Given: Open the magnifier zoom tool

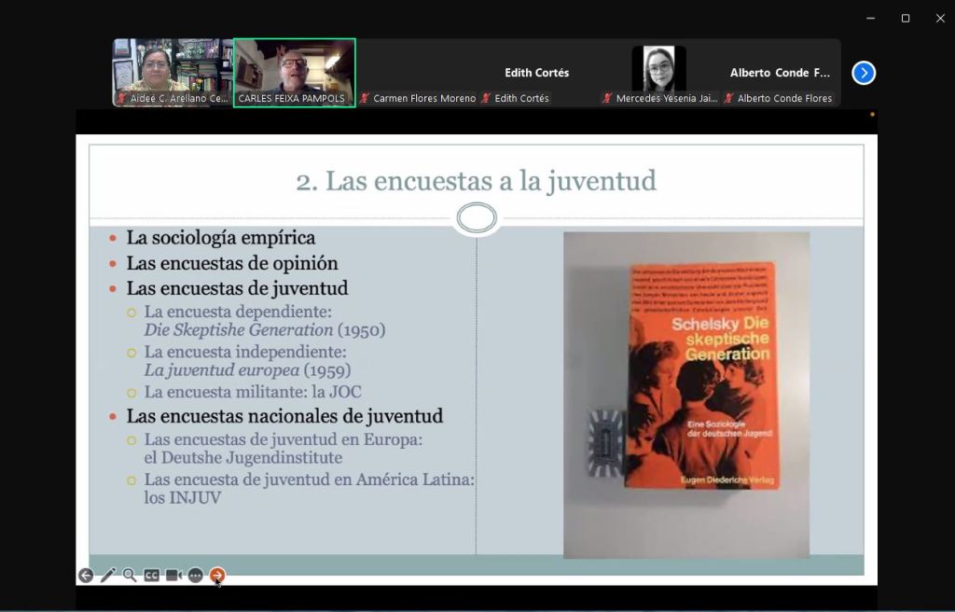Looking at the screenshot, I should tap(130, 576).
